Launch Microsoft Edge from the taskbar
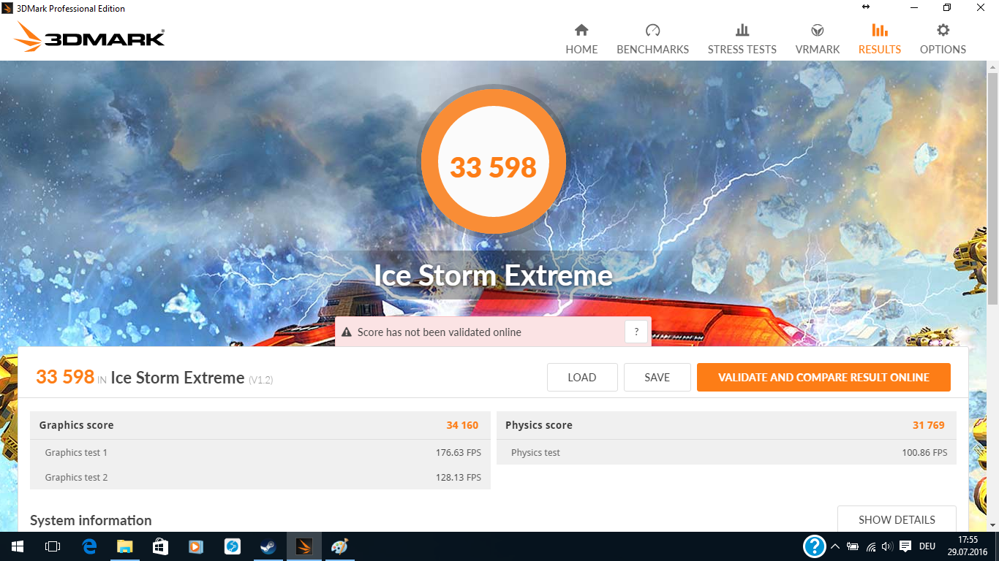This screenshot has height=561, width=999. [x=89, y=546]
